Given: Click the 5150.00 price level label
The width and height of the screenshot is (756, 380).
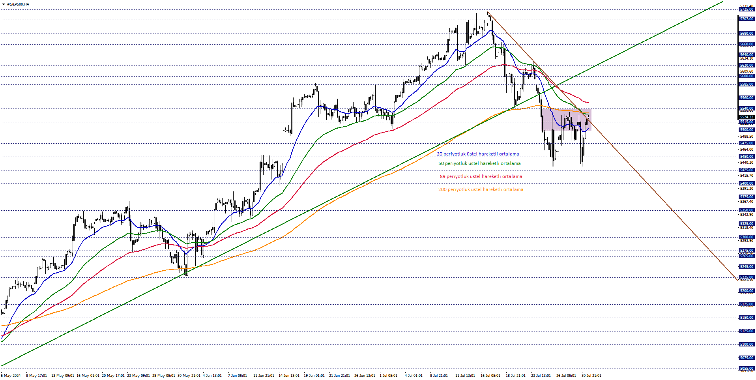Looking at the screenshot, I should click(x=747, y=318).
